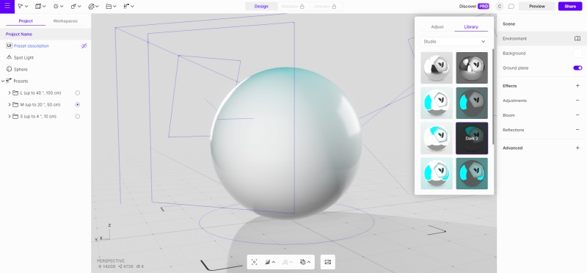Click the viewport image render icon
Viewport: 587px width, 273px height.
coord(328,262)
